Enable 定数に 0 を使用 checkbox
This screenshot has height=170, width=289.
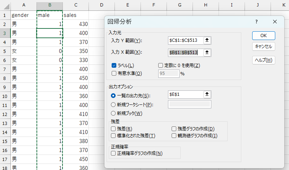tap(161, 66)
